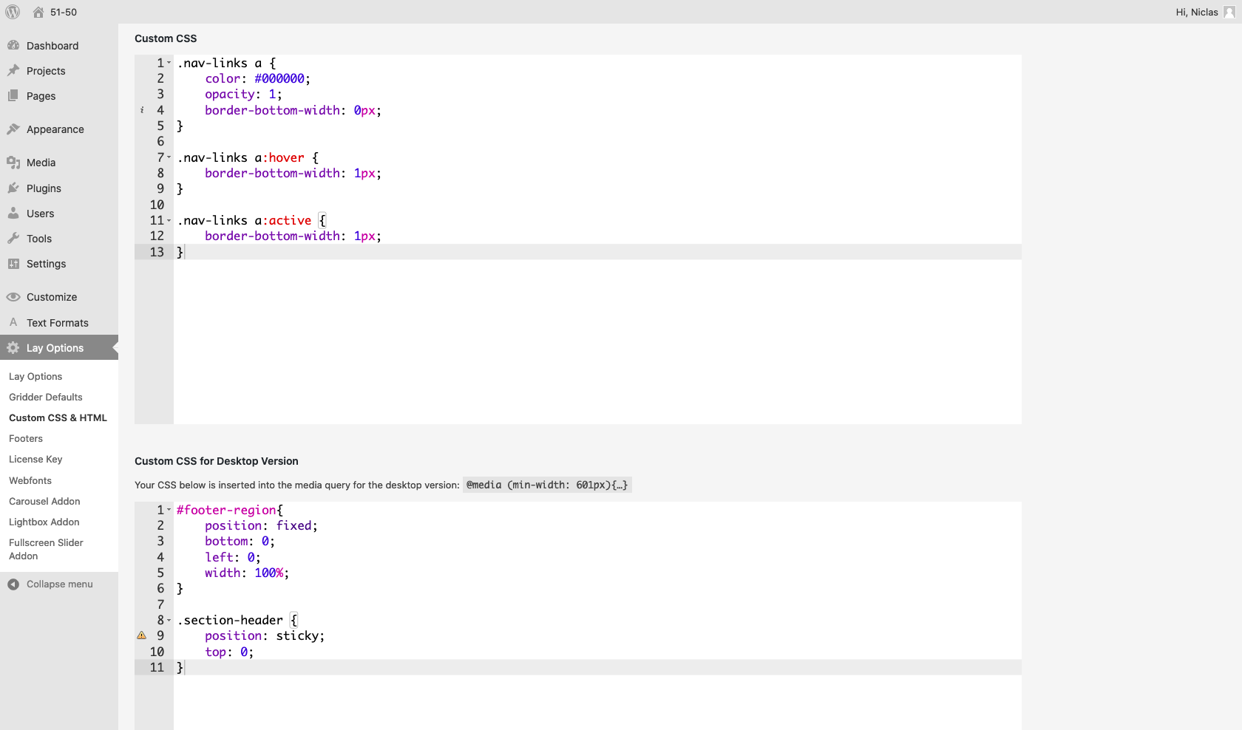Screen dimensions: 1242x730
Task: Open the Media library icon
Action: tap(14, 162)
